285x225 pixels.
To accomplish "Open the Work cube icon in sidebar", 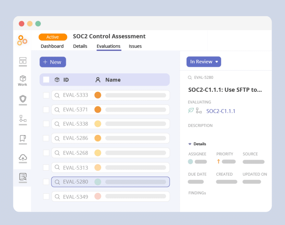I will (x=23, y=79).
